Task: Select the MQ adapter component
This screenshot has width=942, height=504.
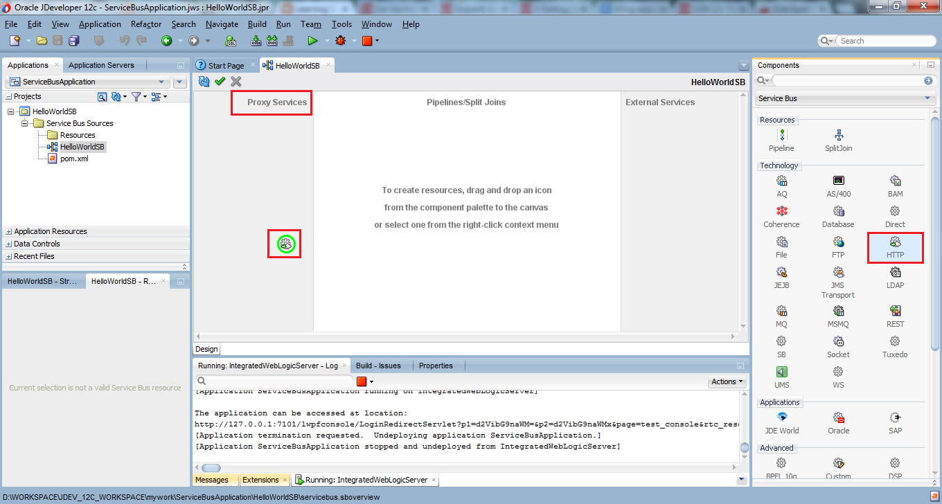Action: point(781,316)
